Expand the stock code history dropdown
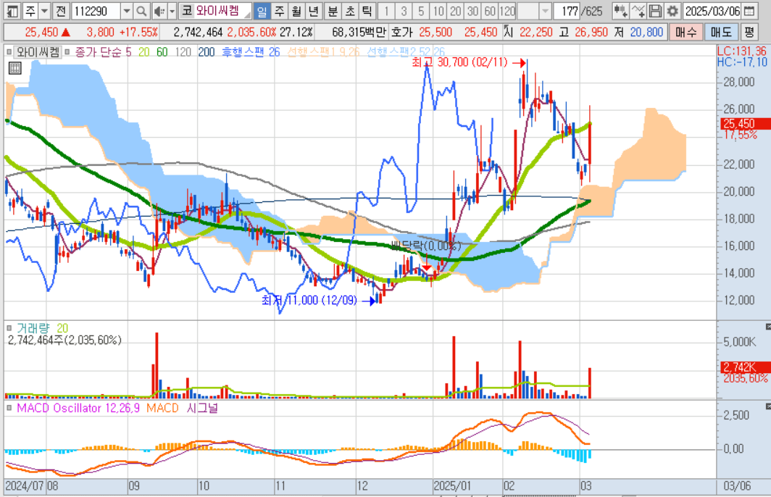Image resolution: width=771 pixels, height=497 pixels. (126, 10)
